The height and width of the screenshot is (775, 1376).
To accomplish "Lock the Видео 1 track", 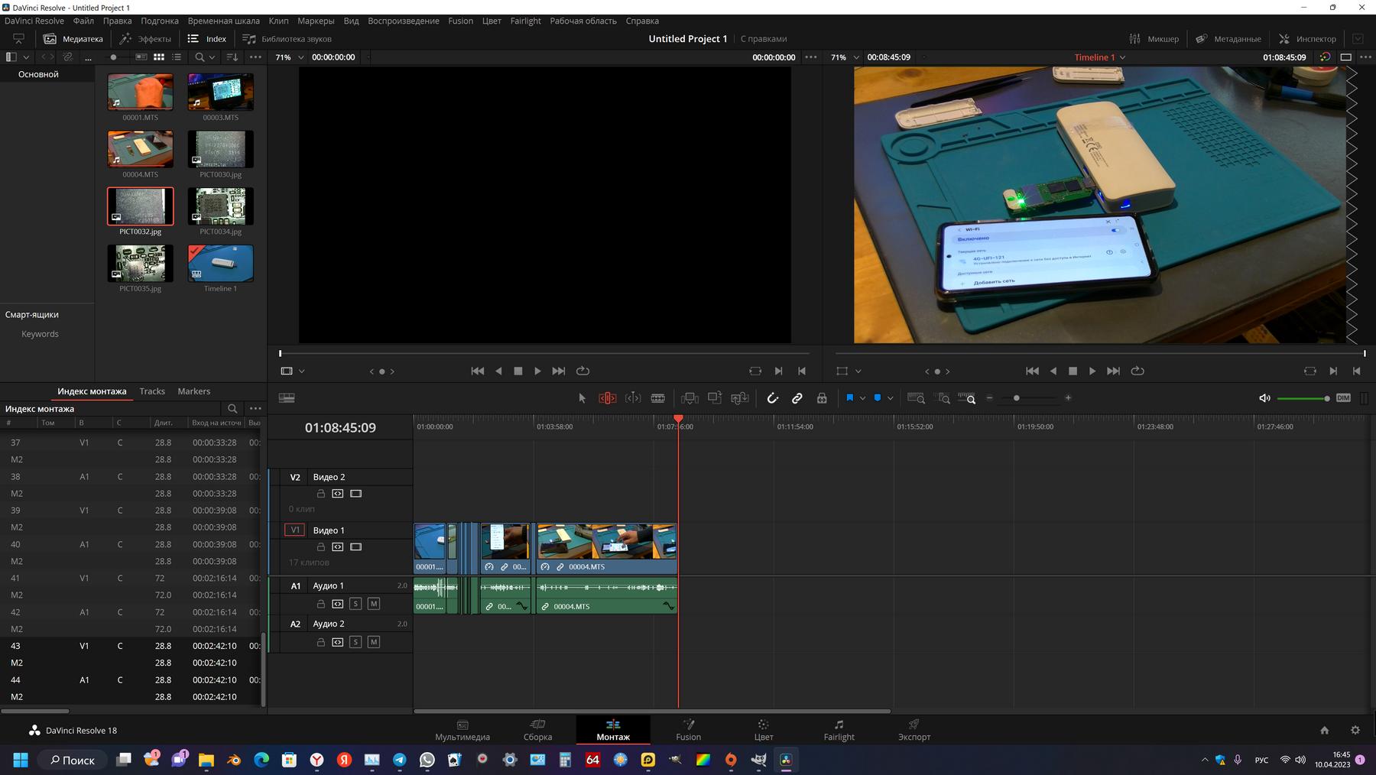I will pos(321,547).
